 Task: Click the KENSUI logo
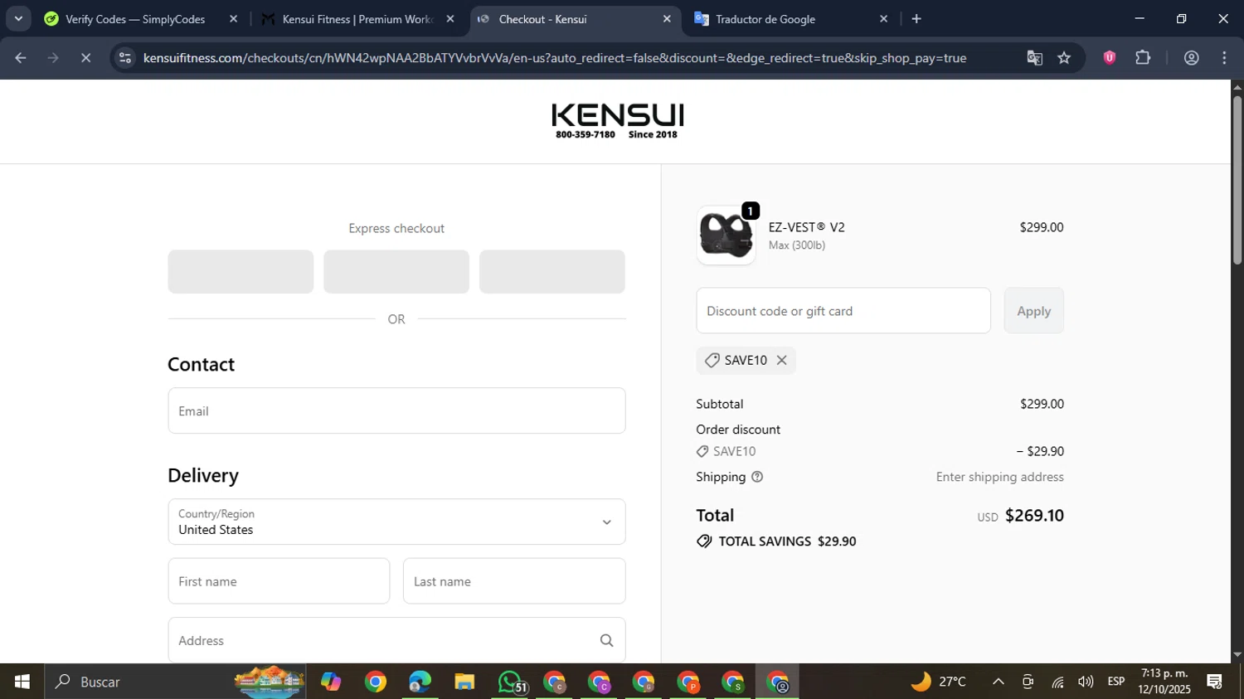click(617, 121)
